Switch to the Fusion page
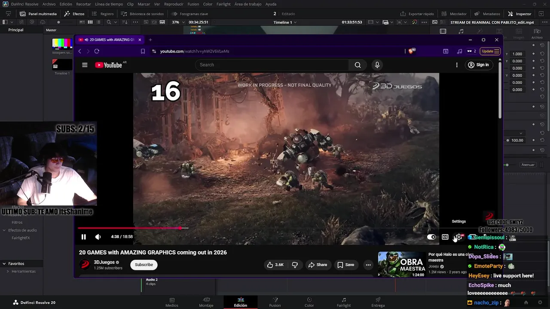This screenshot has width=550, height=309. [x=275, y=302]
